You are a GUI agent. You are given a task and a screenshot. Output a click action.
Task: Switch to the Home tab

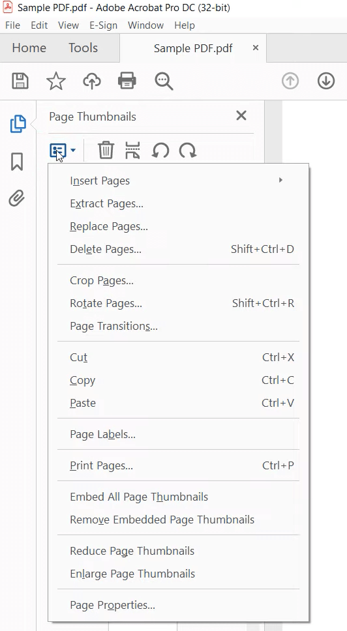tap(29, 48)
